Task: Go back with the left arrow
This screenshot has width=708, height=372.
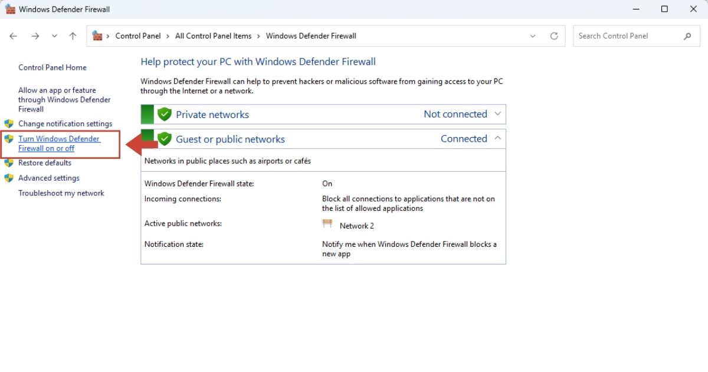Action: coord(13,36)
